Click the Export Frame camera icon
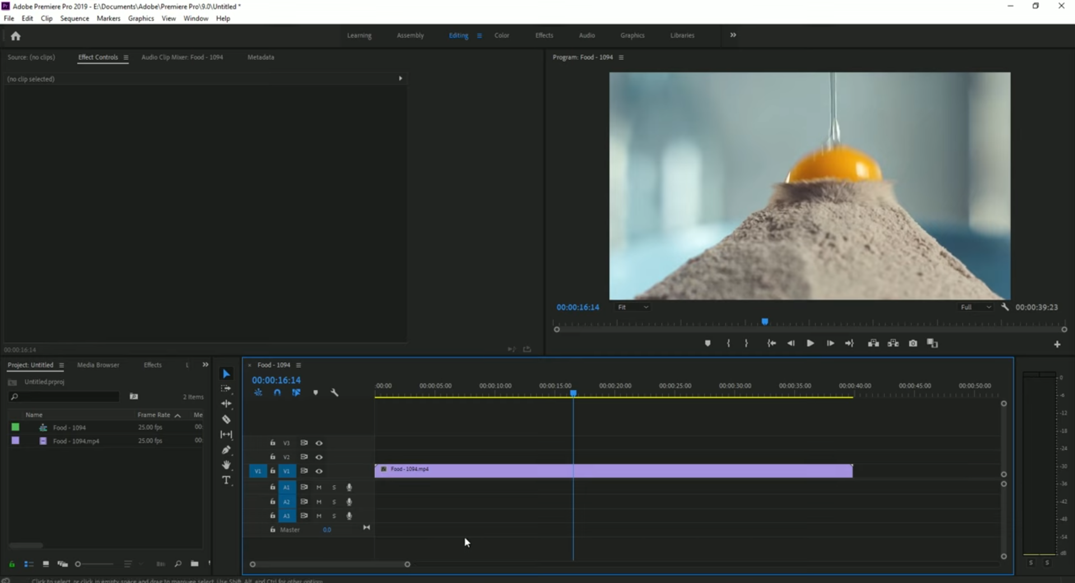Viewport: 1075px width, 583px height. [913, 343]
